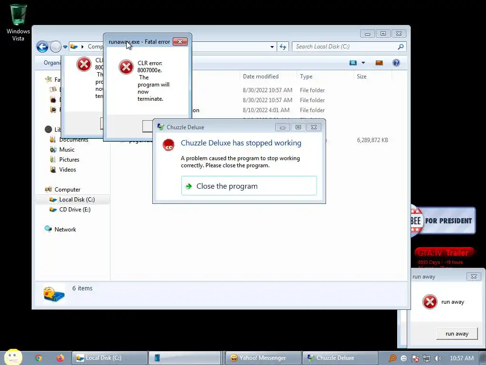Close the runaway.exe Fatal error dialog

[180, 42]
